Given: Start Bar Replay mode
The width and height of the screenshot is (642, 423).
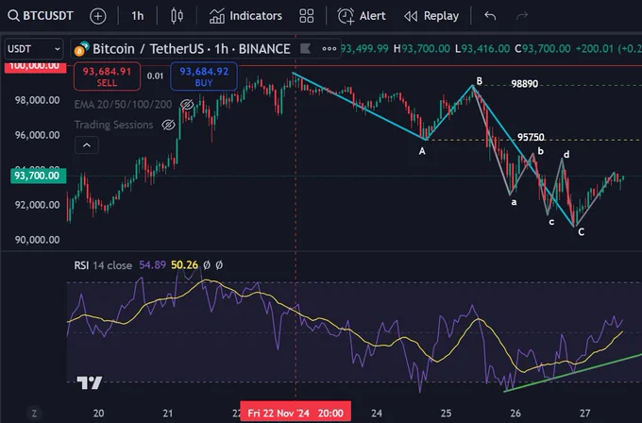Looking at the screenshot, I should pos(431,16).
